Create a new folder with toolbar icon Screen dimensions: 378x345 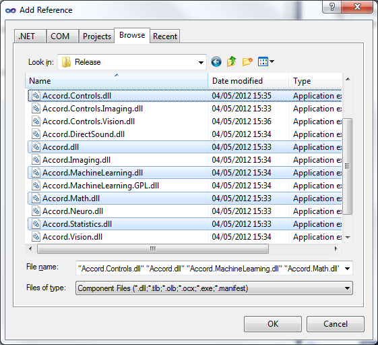click(247, 61)
